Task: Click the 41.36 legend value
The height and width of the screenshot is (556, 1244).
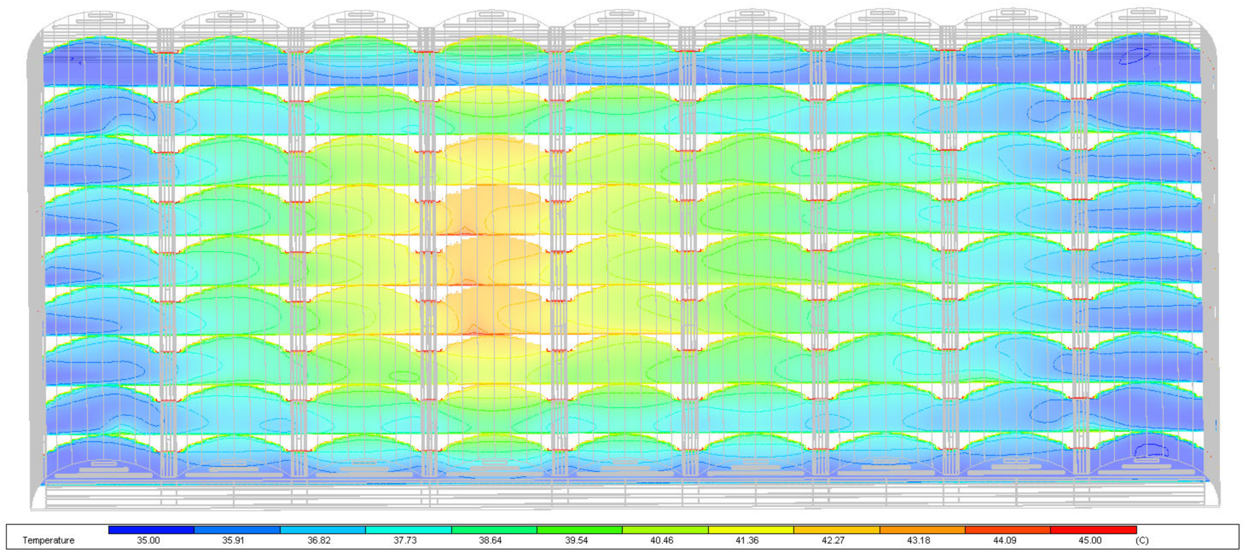Action: coord(748,541)
